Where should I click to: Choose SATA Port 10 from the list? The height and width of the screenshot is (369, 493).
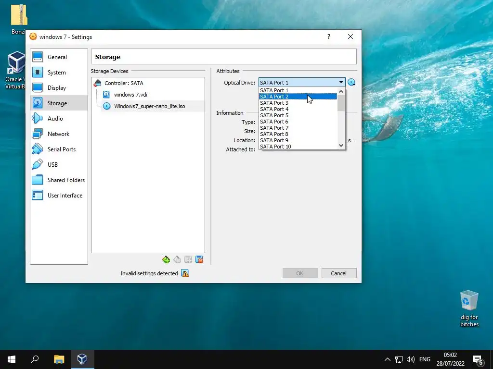pos(298,147)
